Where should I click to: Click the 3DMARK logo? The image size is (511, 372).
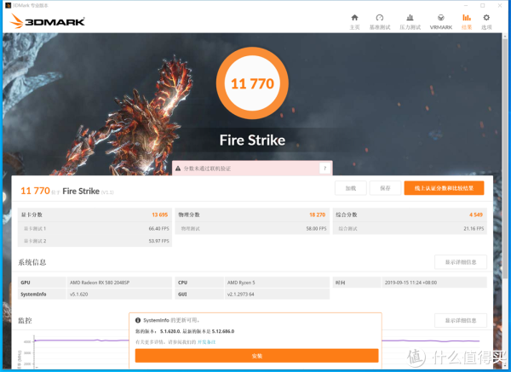click(48, 21)
